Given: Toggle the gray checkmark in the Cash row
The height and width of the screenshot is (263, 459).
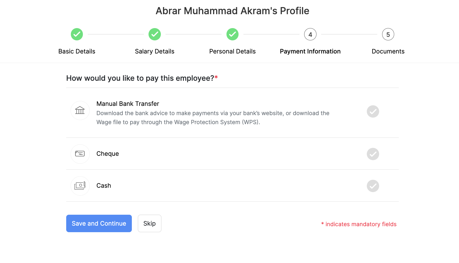Looking at the screenshot, I should pos(373,186).
